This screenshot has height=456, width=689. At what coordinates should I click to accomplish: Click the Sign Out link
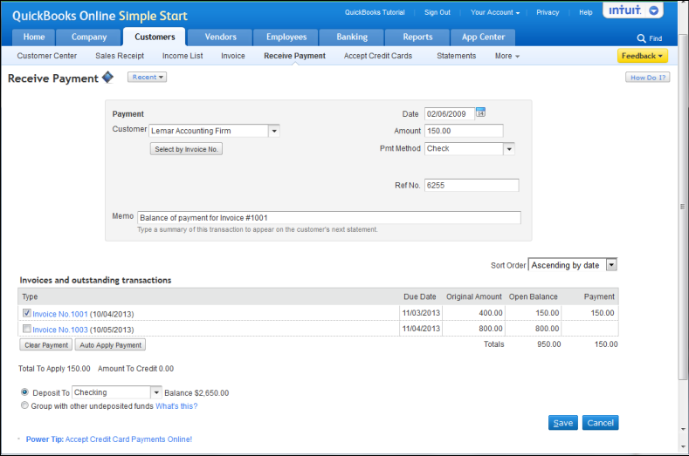438,12
